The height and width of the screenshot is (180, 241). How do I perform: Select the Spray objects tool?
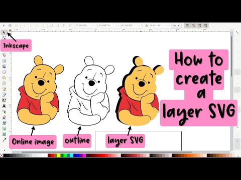(4, 111)
